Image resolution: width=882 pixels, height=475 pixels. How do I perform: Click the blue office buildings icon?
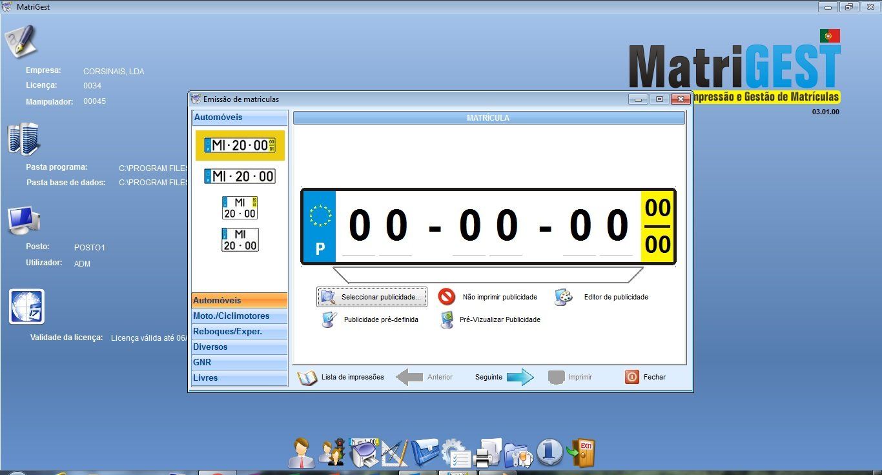point(24,139)
